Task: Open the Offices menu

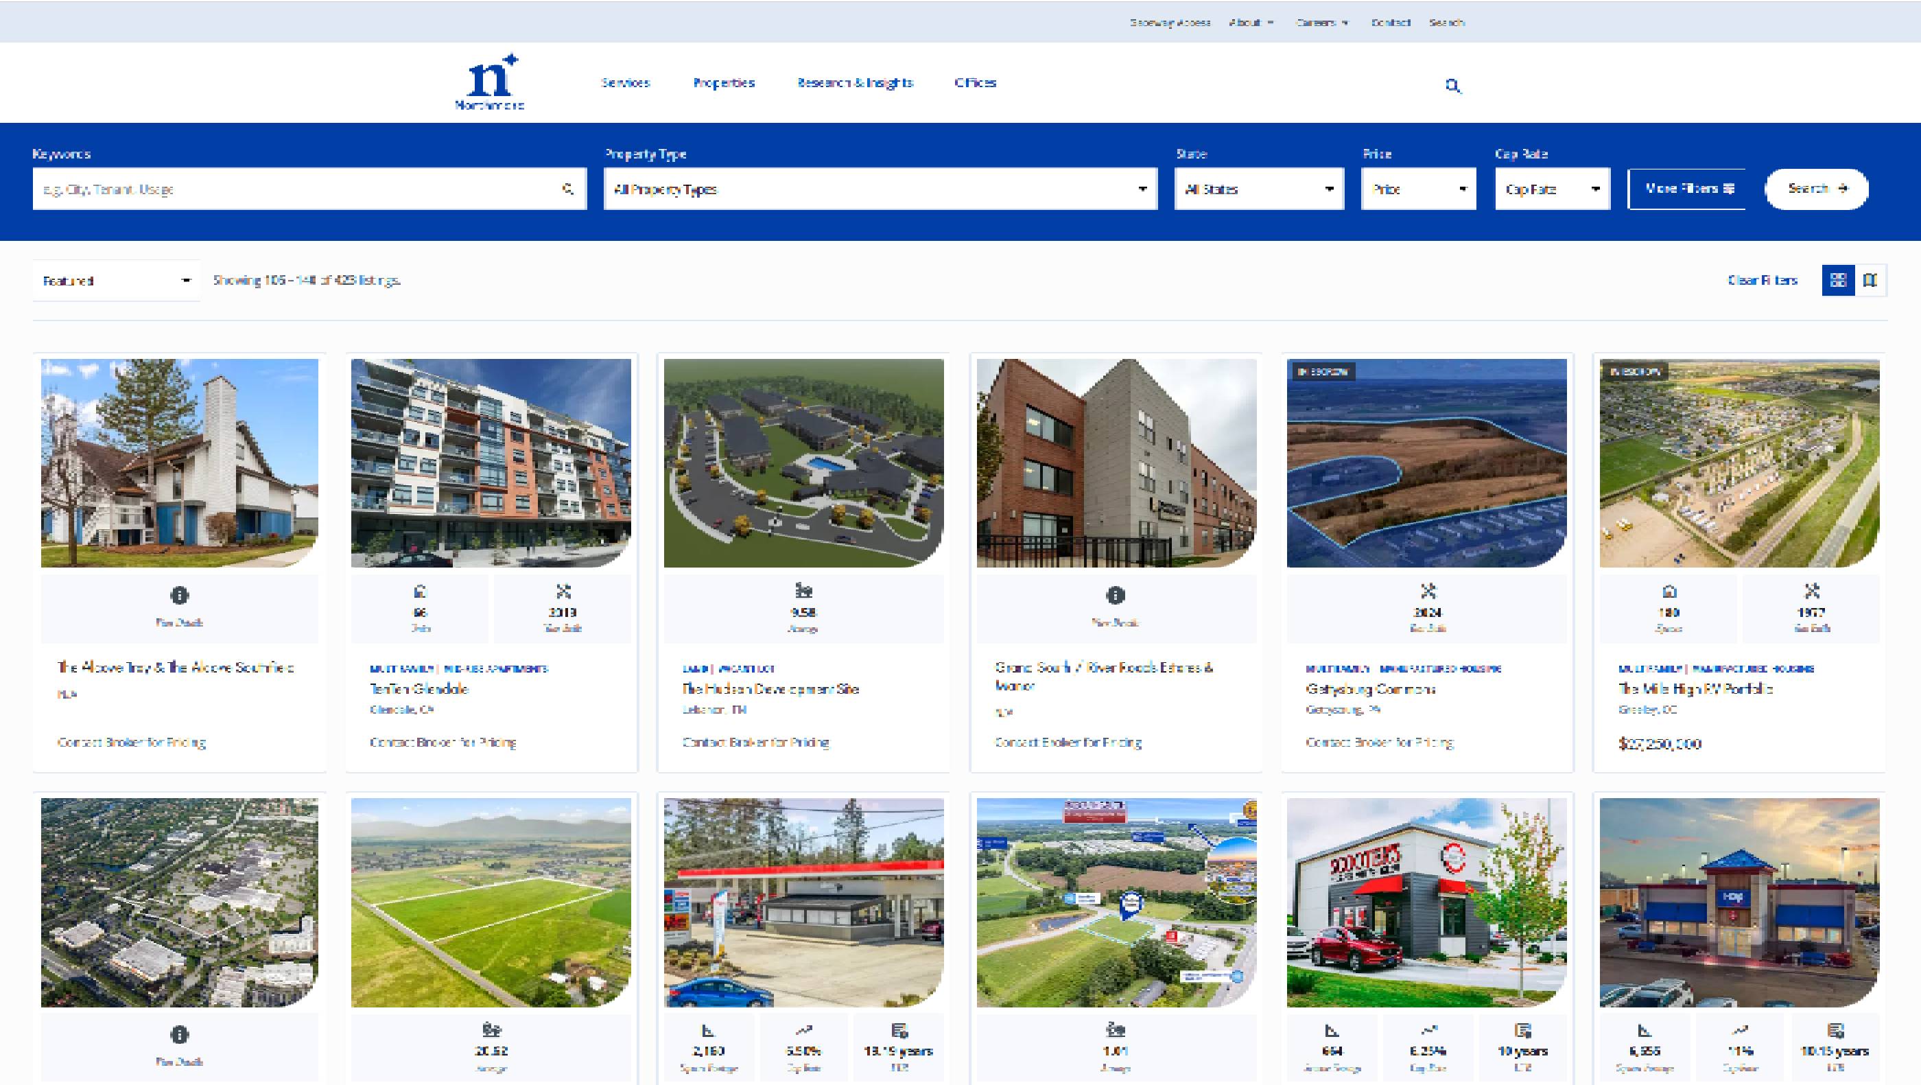Action: (x=976, y=83)
